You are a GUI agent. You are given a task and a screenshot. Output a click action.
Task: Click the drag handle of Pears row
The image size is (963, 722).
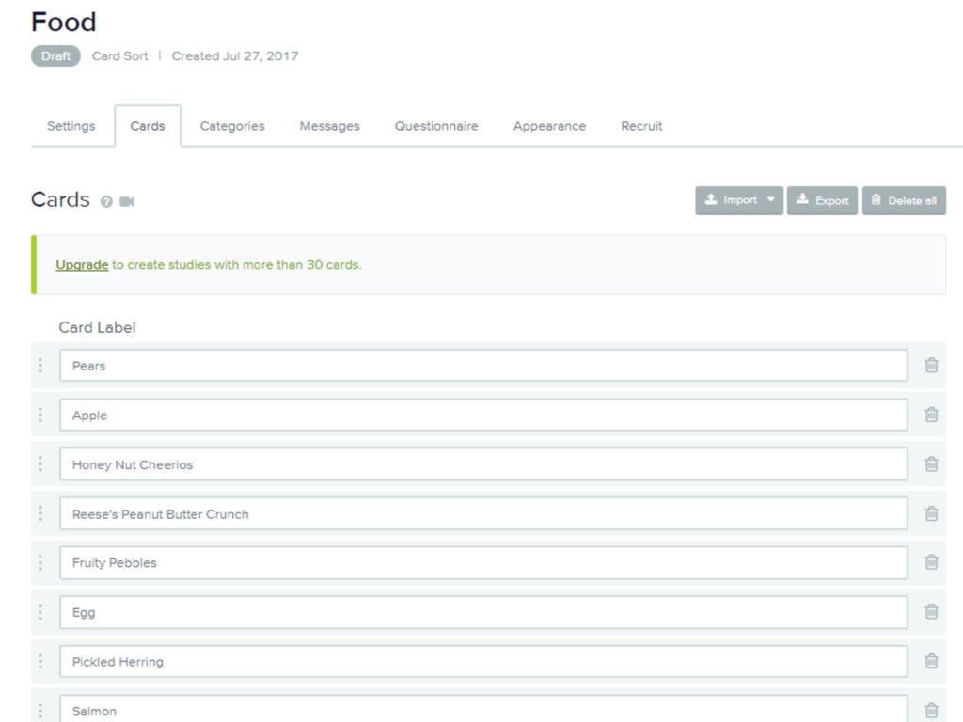[x=40, y=366]
